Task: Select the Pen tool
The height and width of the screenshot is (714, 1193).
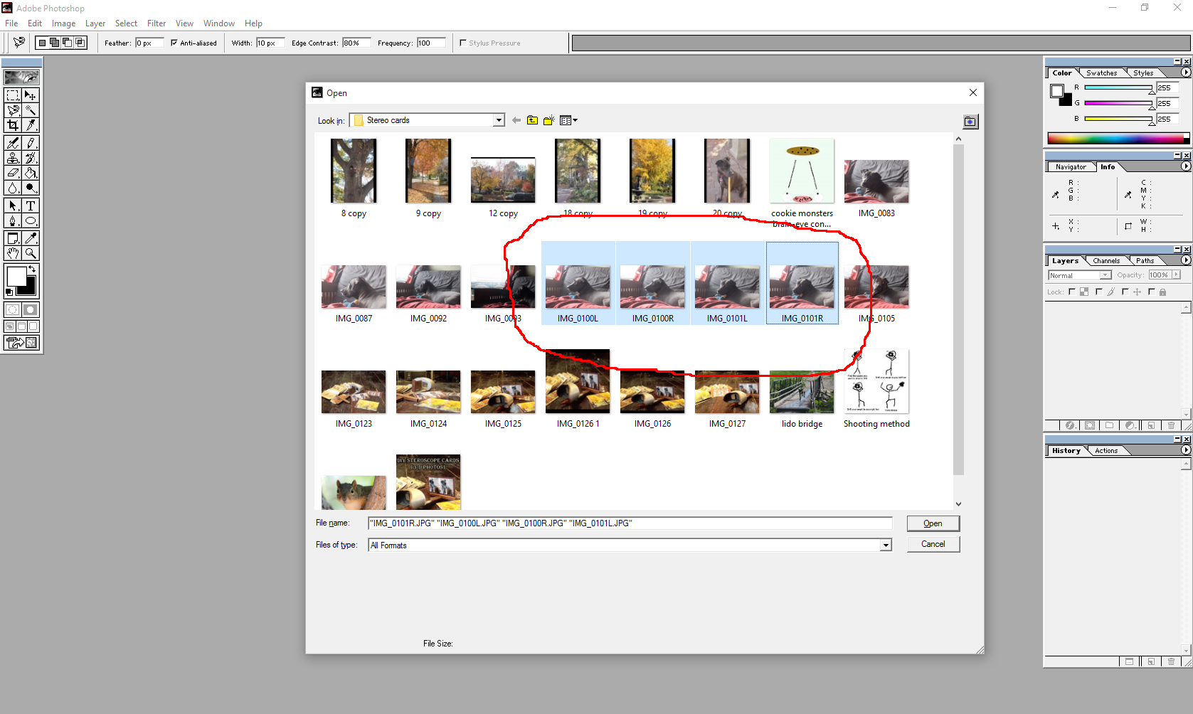Action: pyautogui.click(x=13, y=220)
